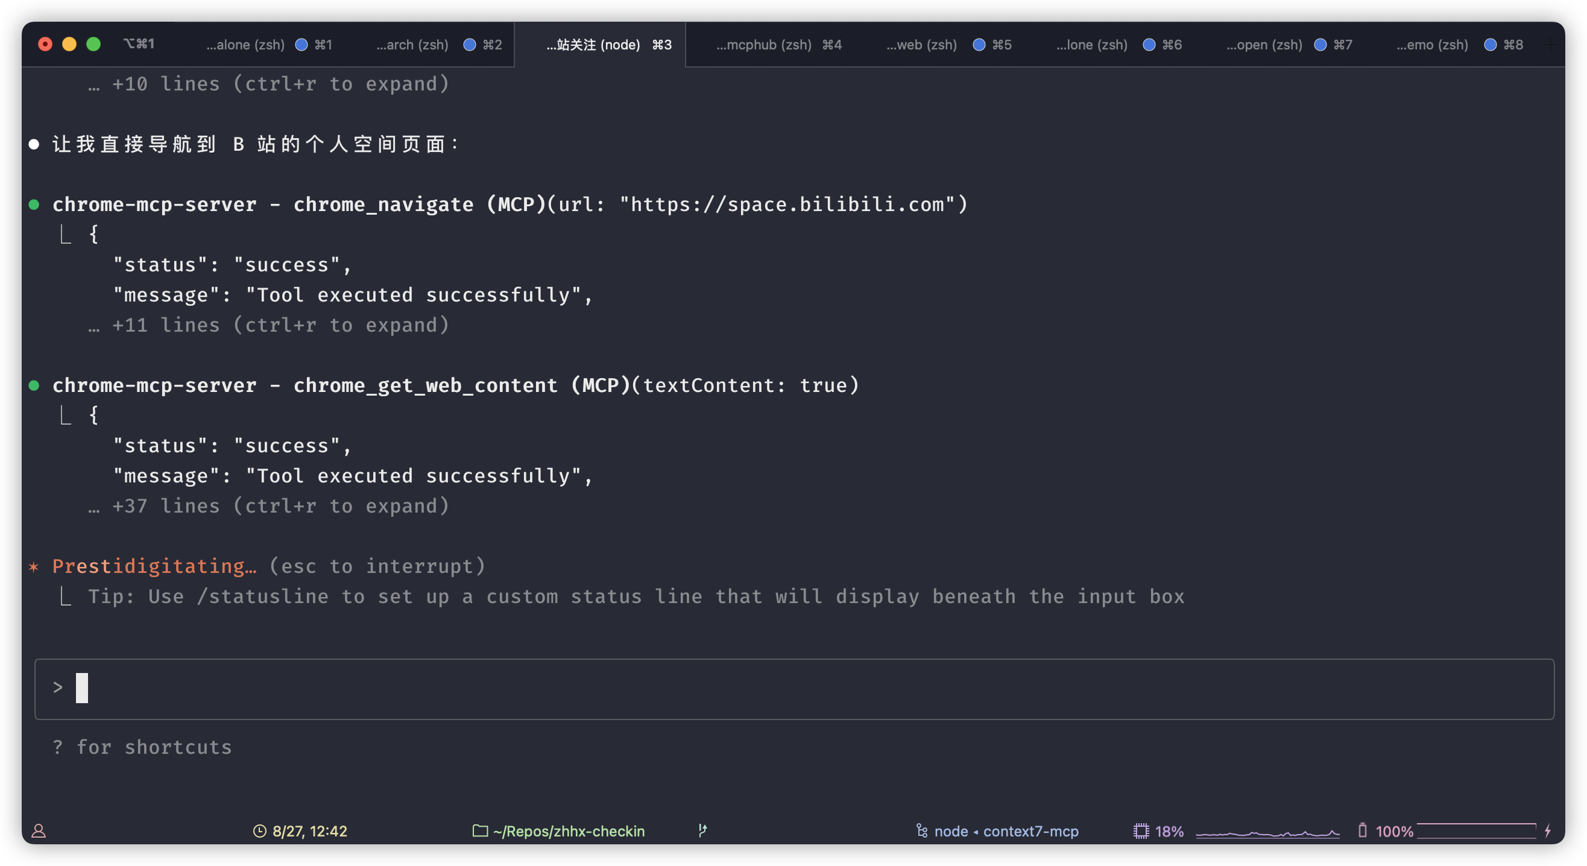Click the ~/Repos/zhhx-checkin path label
The image size is (1587, 866).
[x=568, y=831]
